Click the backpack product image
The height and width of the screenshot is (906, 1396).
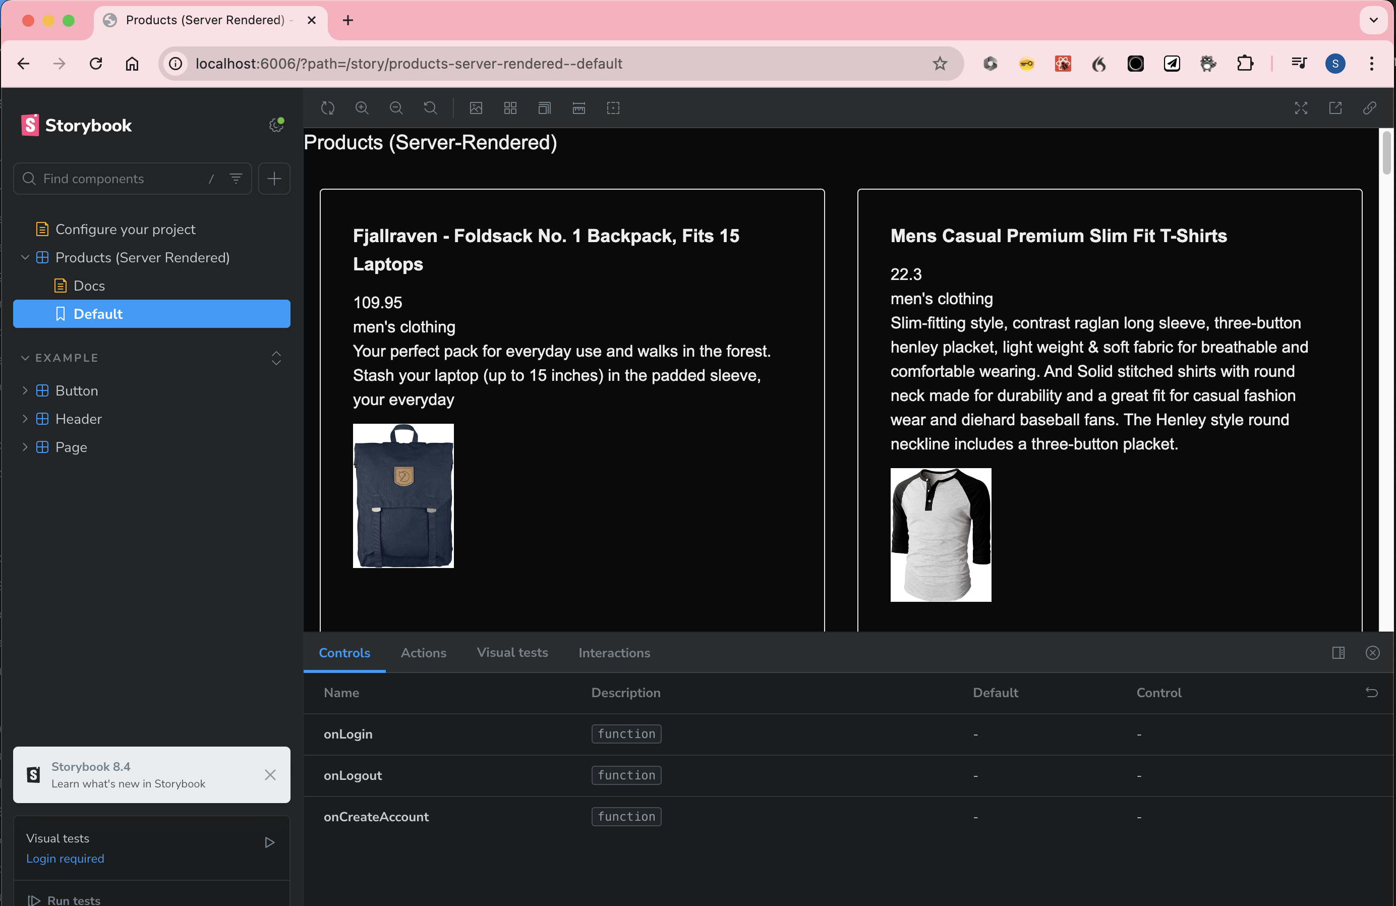tap(403, 496)
